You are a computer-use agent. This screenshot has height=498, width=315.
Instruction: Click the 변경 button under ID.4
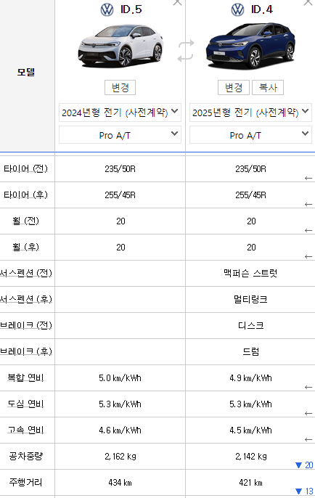point(234,87)
